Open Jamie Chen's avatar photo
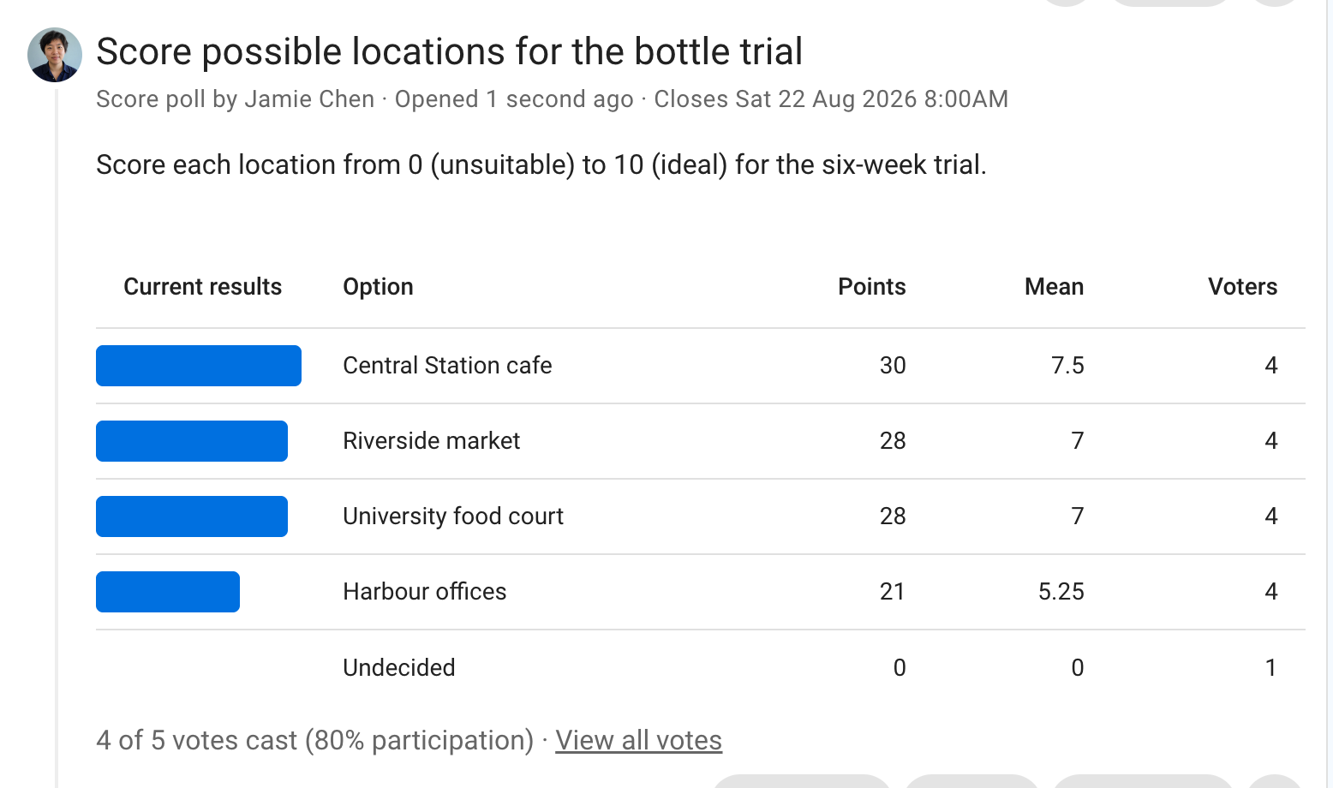The image size is (1333, 788). tap(55, 55)
